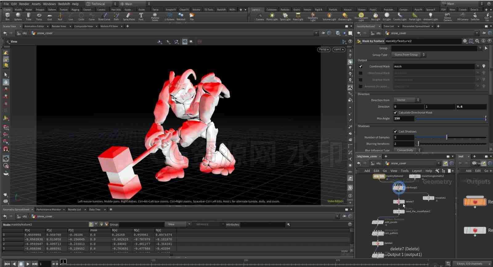The image size is (493, 267).
Task: Click the delete7 node in network
Action: tap(399, 201)
